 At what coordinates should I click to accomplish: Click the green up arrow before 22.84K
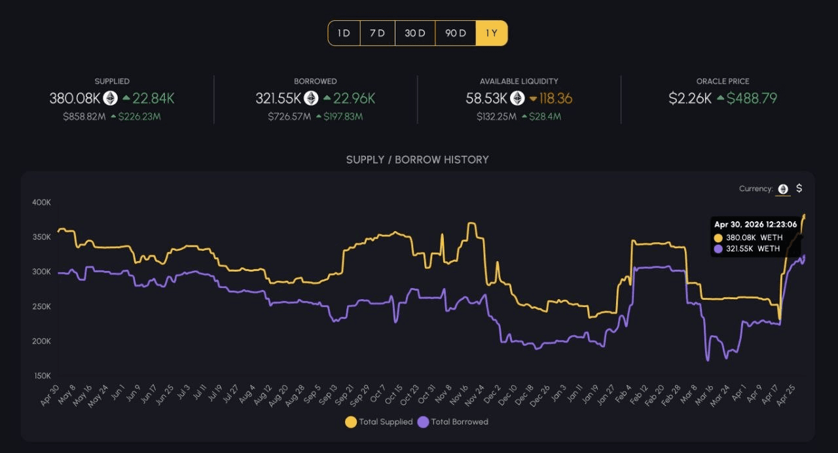(x=126, y=98)
